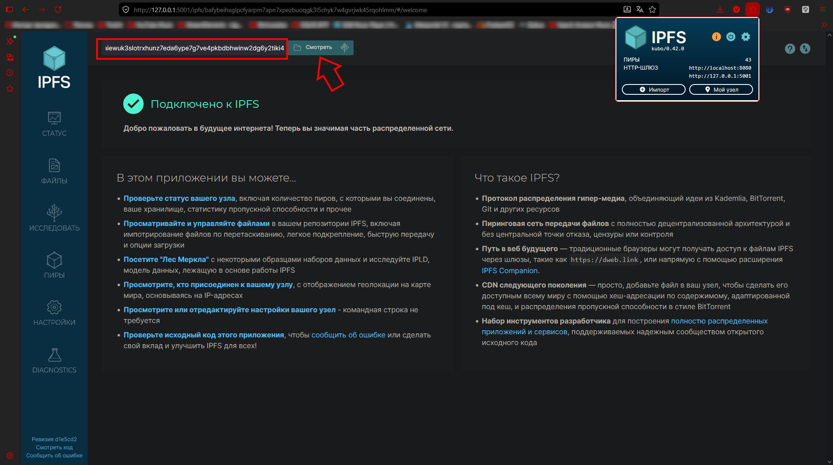Go forward with the browser forward arrow

pyautogui.click(x=42, y=9)
